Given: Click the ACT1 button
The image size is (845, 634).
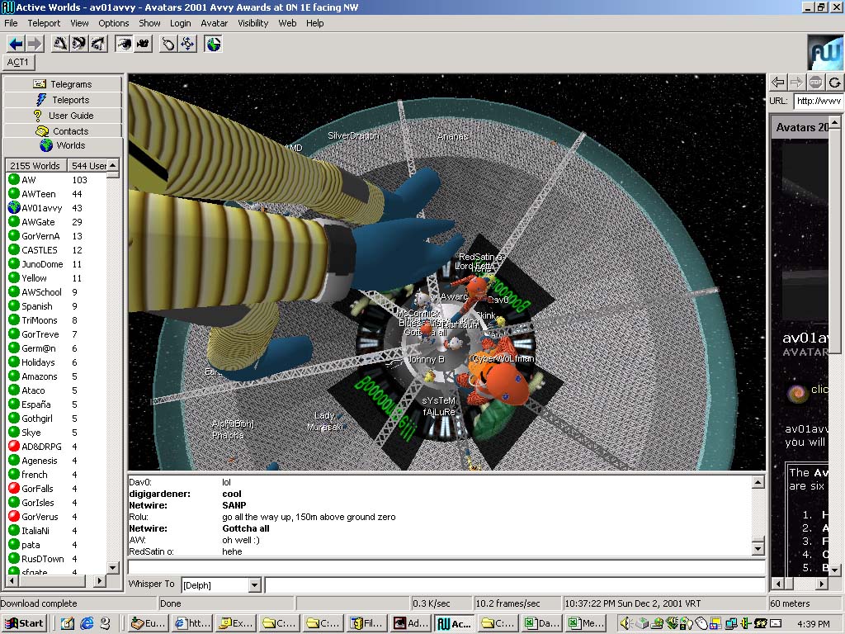Looking at the screenshot, I should tap(18, 63).
